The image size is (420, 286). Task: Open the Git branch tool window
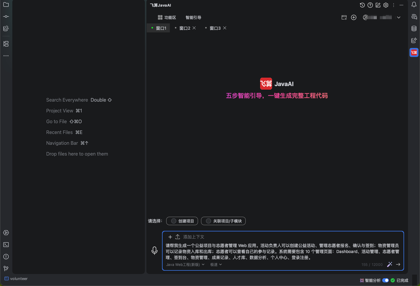(x=6, y=268)
